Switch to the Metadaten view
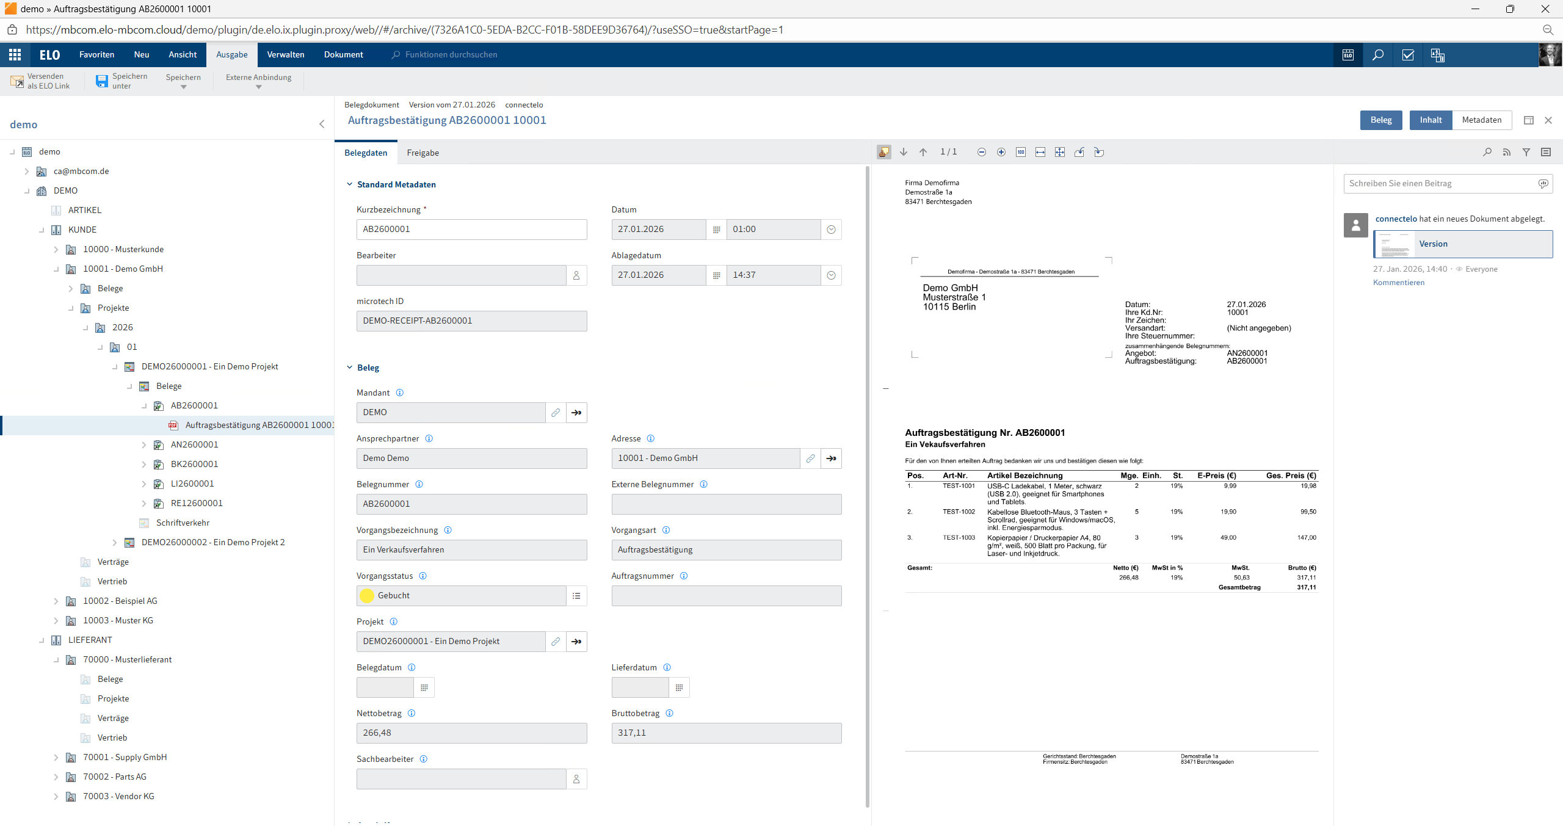This screenshot has width=1563, height=826. point(1482,120)
